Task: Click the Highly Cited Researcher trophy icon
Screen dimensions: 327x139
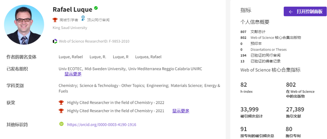Action: click(55, 20)
